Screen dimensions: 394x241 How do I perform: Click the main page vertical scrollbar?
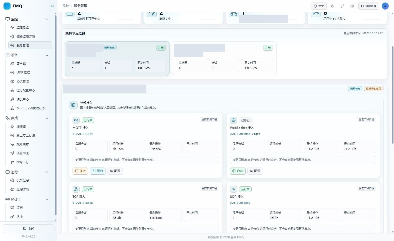tap(392, 95)
